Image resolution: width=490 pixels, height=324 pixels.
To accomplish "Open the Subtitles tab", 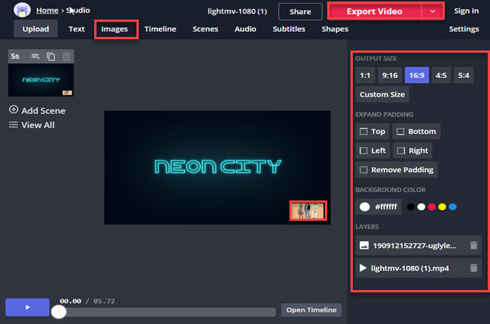I will [289, 29].
